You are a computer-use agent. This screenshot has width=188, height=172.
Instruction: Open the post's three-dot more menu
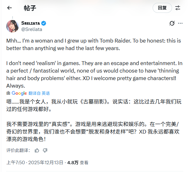(x=180, y=23)
